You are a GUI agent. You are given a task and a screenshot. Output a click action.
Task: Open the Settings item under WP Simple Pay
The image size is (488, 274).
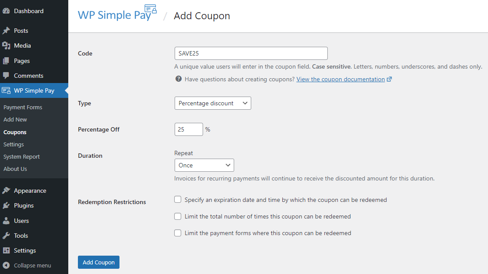(x=14, y=145)
